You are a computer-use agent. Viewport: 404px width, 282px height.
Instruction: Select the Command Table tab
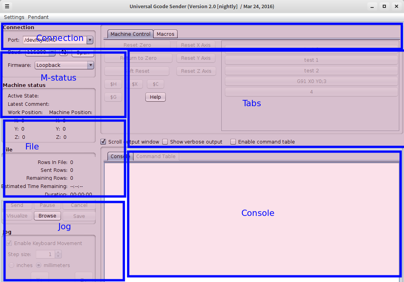[156, 156]
